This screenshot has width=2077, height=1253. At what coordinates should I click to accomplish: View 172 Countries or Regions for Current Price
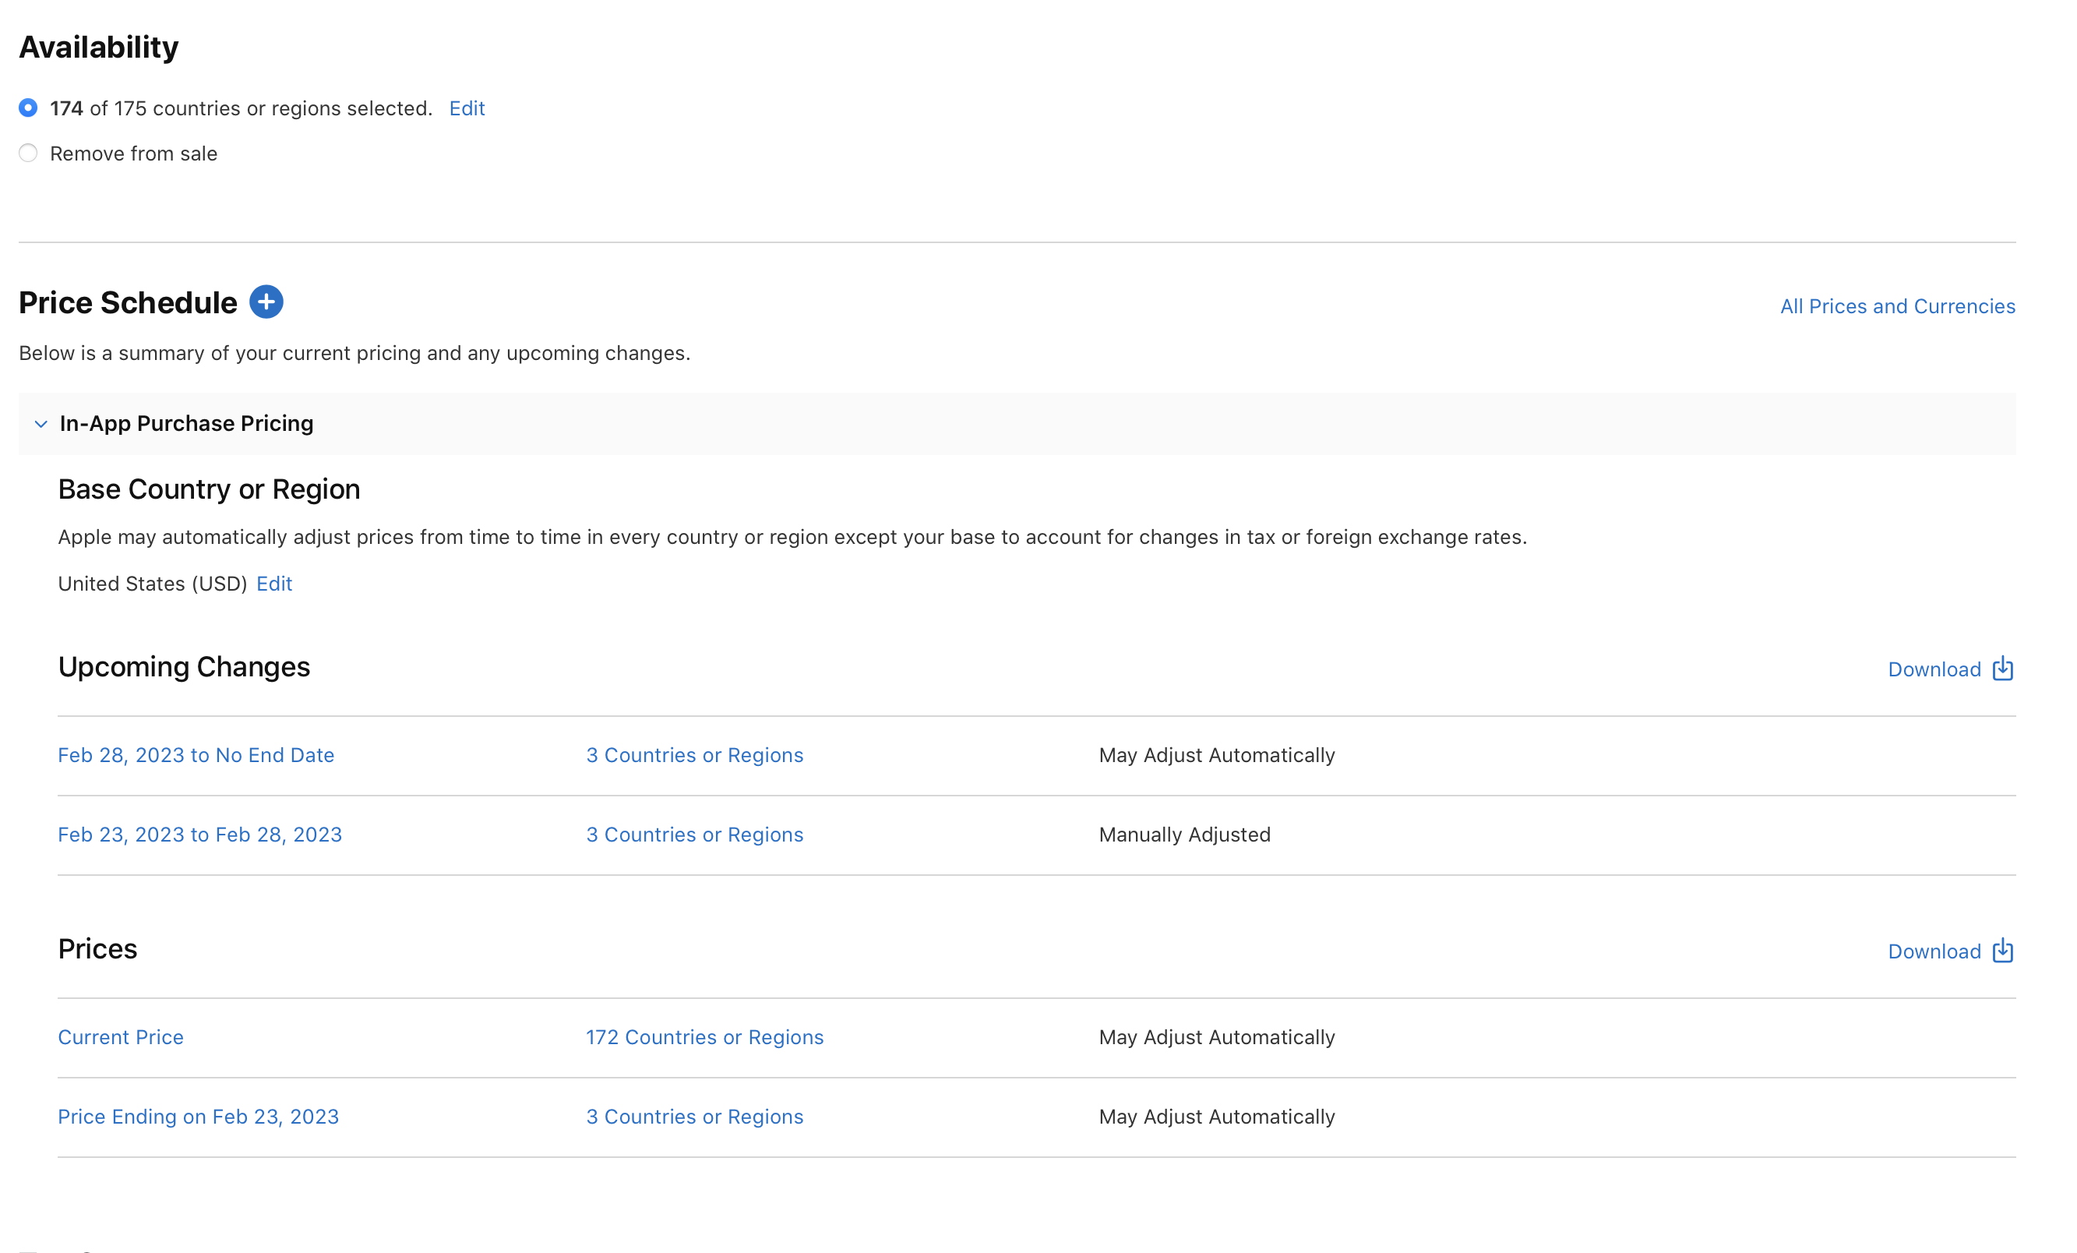pos(705,1036)
